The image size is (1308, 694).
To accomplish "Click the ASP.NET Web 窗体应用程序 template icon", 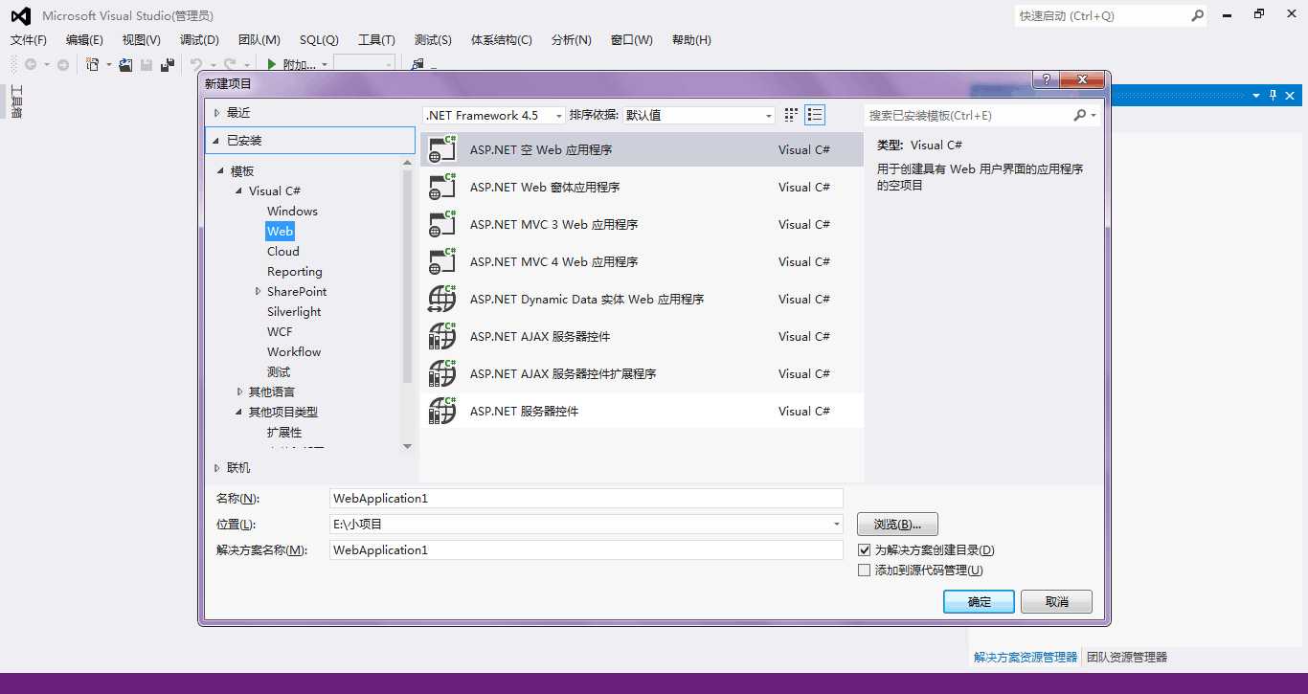I will (441, 187).
